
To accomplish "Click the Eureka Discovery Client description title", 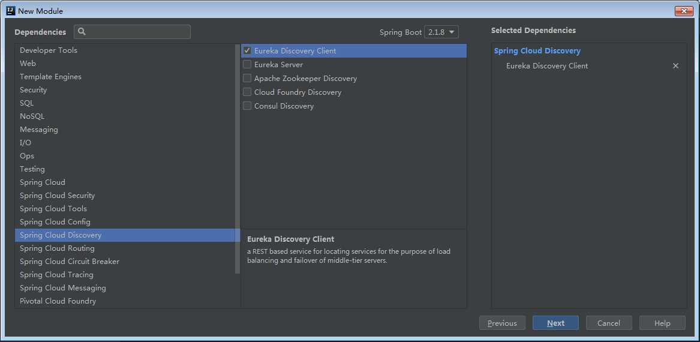I will 291,239.
